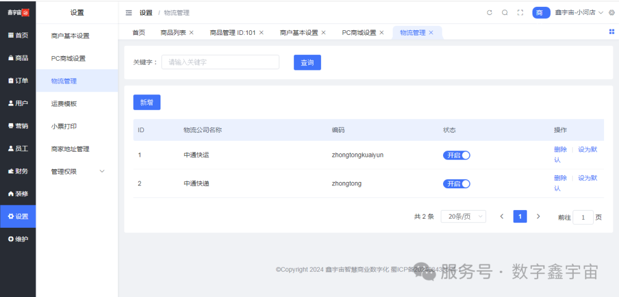Go to the 用户 users section
Viewport: 619px width, 297px height.
coord(18,103)
